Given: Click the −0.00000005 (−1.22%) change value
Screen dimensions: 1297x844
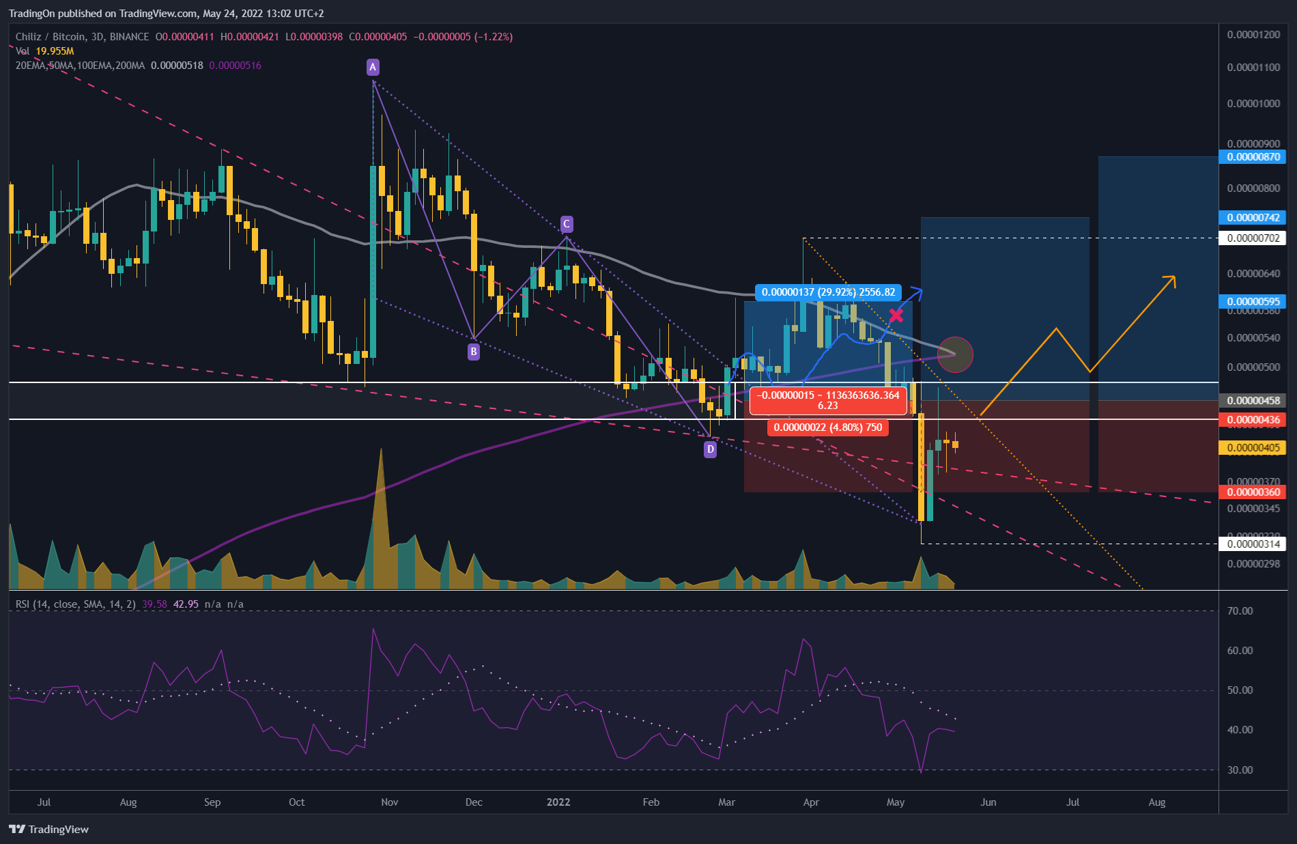Looking at the screenshot, I should (463, 37).
